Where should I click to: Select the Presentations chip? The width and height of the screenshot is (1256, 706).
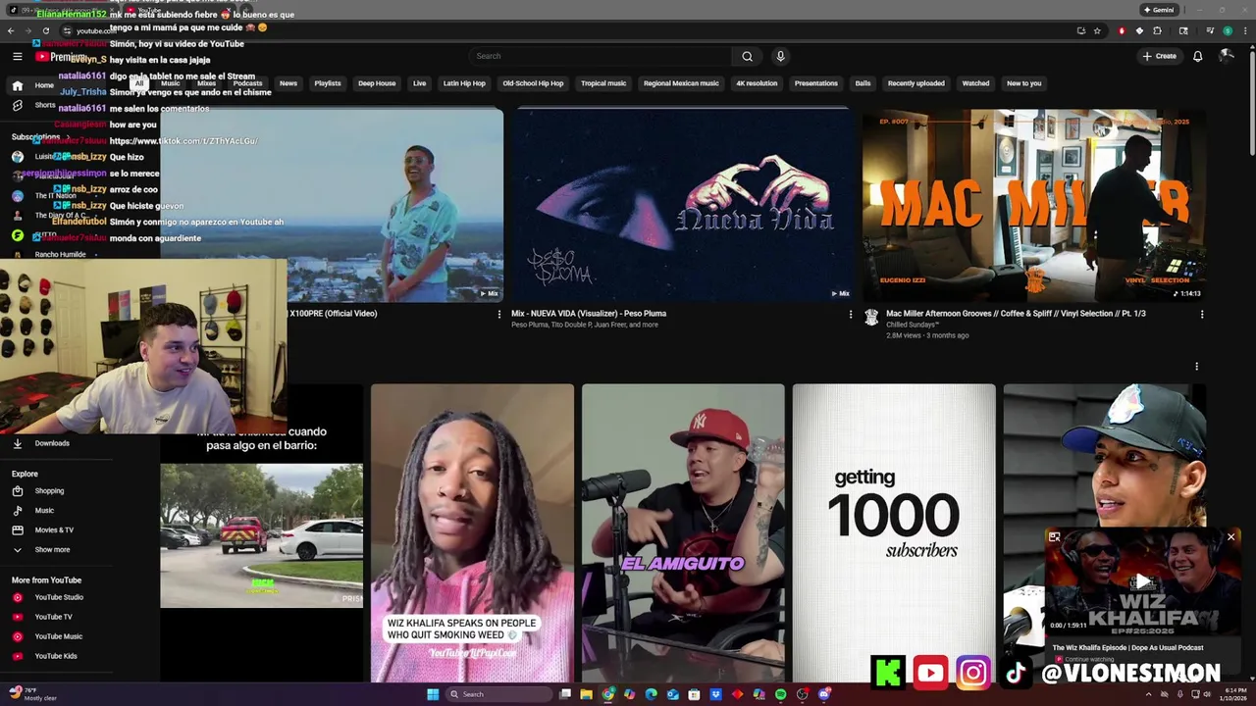coord(816,83)
